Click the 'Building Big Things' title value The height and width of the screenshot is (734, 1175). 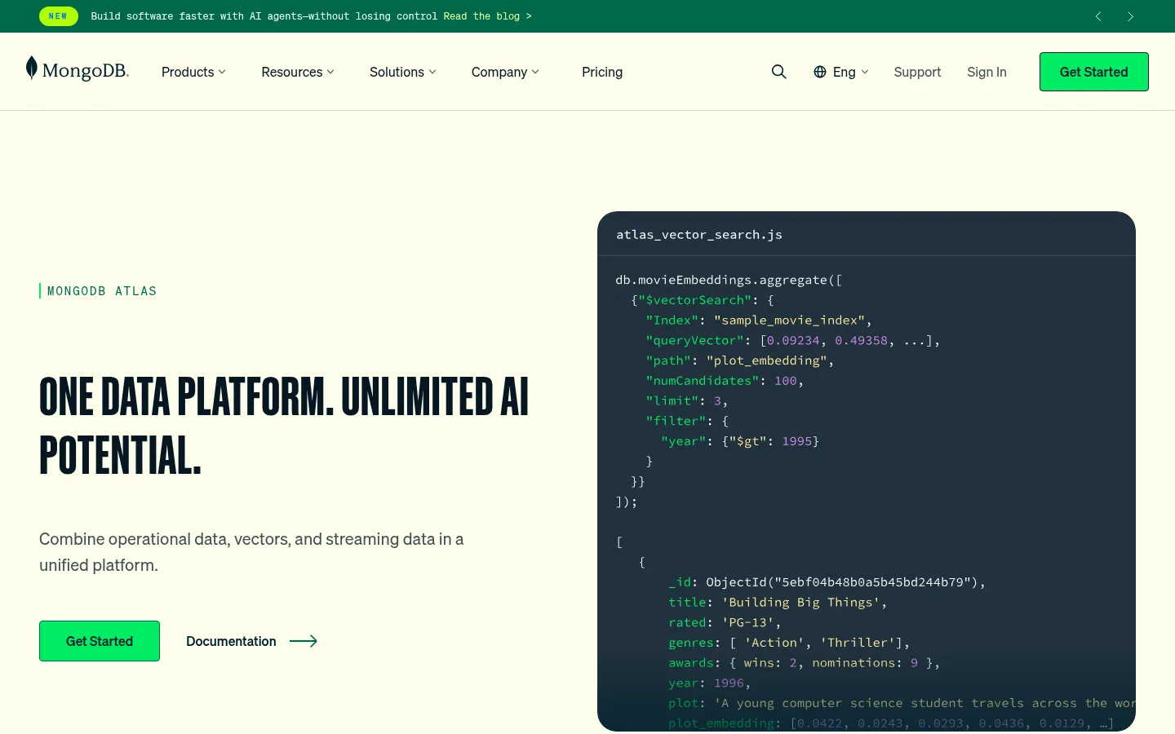pyautogui.click(x=800, y=603)
